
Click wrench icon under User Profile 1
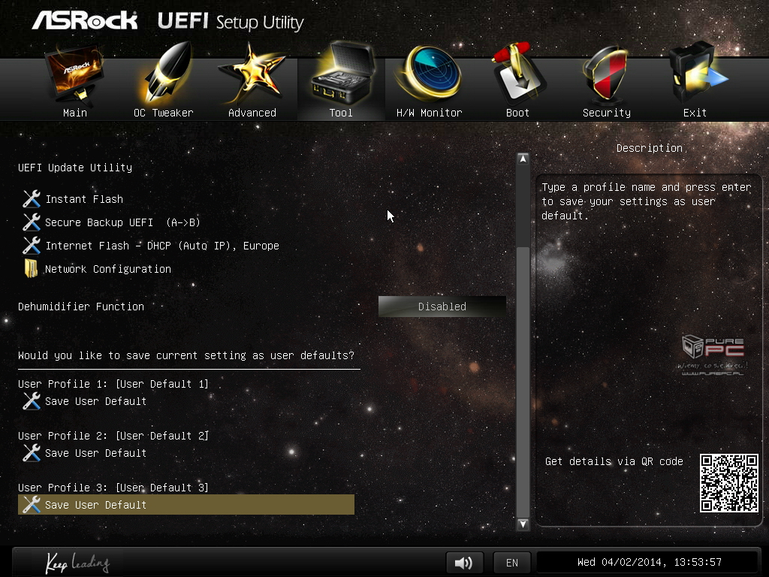(32, 401)
